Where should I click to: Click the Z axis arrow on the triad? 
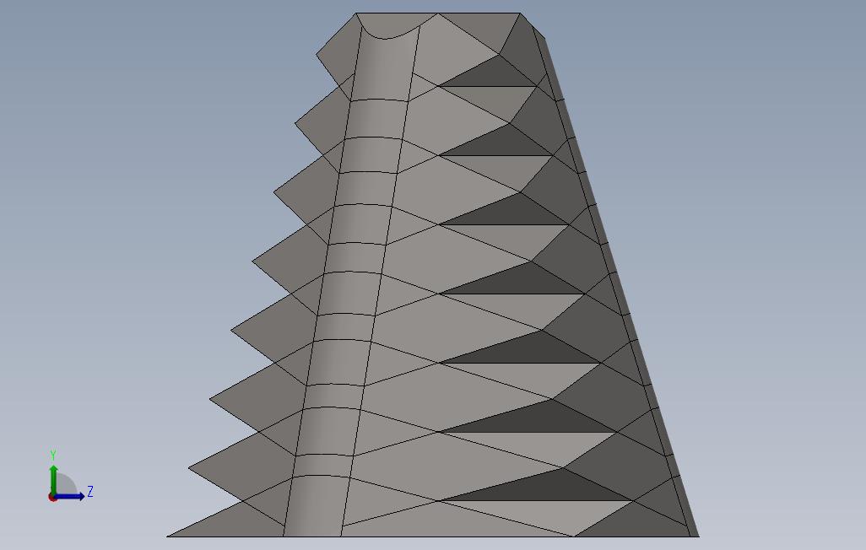tap(70, 497)
